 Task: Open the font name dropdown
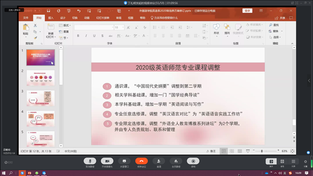coord(94,27)
